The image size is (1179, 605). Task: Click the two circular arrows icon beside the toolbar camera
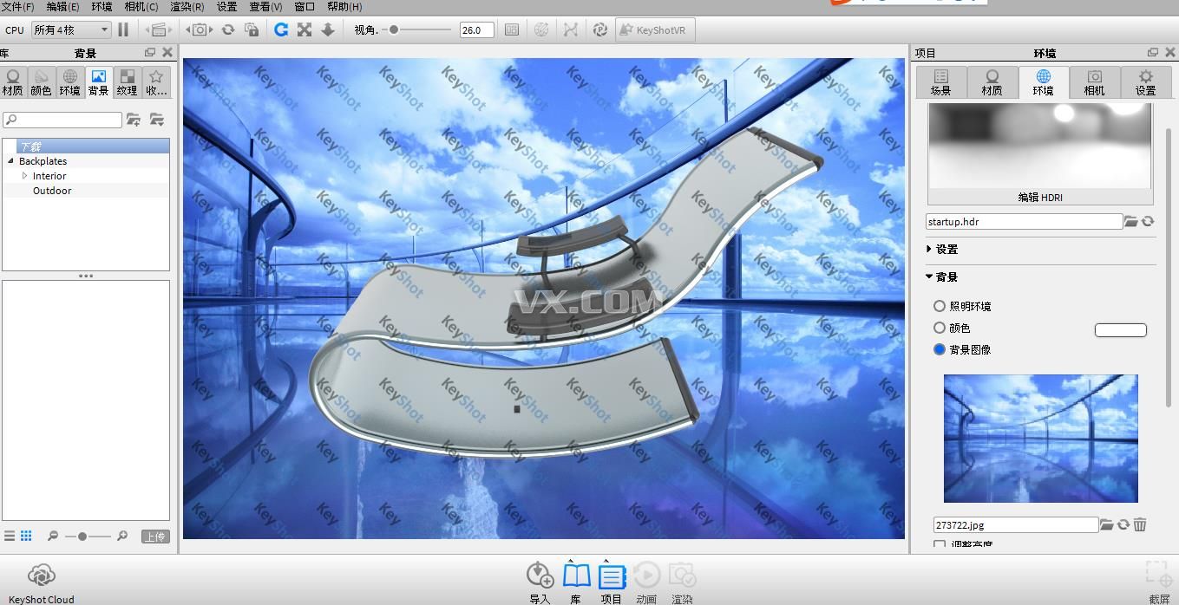tap(228, 29)
